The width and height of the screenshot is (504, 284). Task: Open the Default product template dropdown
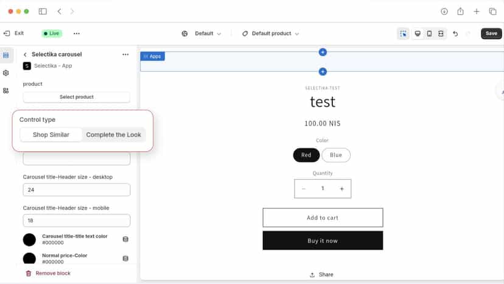271,34
